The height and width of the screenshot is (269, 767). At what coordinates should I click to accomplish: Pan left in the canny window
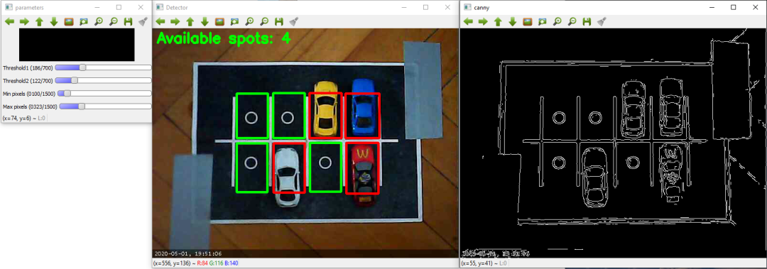pyautogui.click(x=468, y=21)
